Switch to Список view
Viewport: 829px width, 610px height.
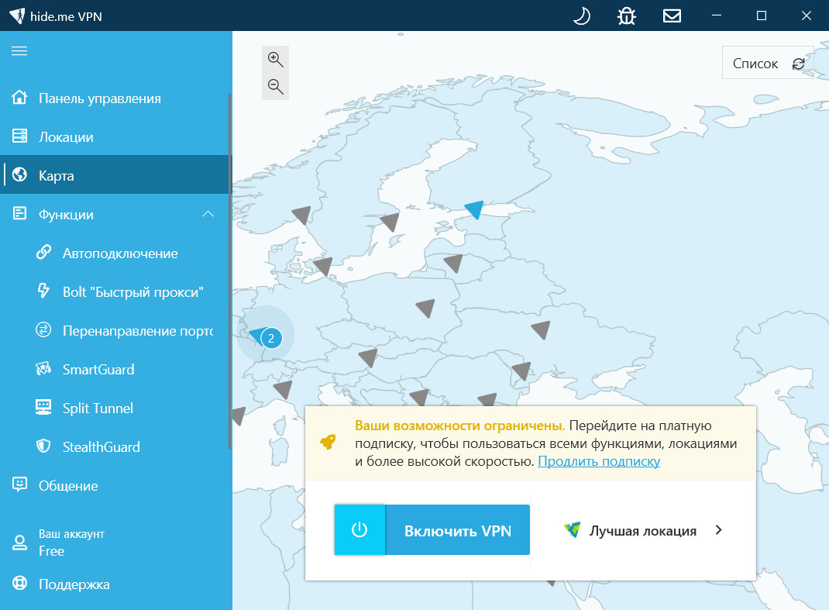point(755,64)
